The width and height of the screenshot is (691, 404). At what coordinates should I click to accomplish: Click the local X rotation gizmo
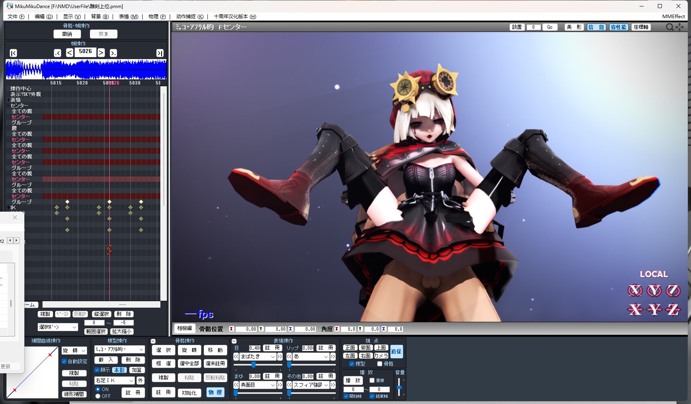pyautogui.click(x=635, y=290)
